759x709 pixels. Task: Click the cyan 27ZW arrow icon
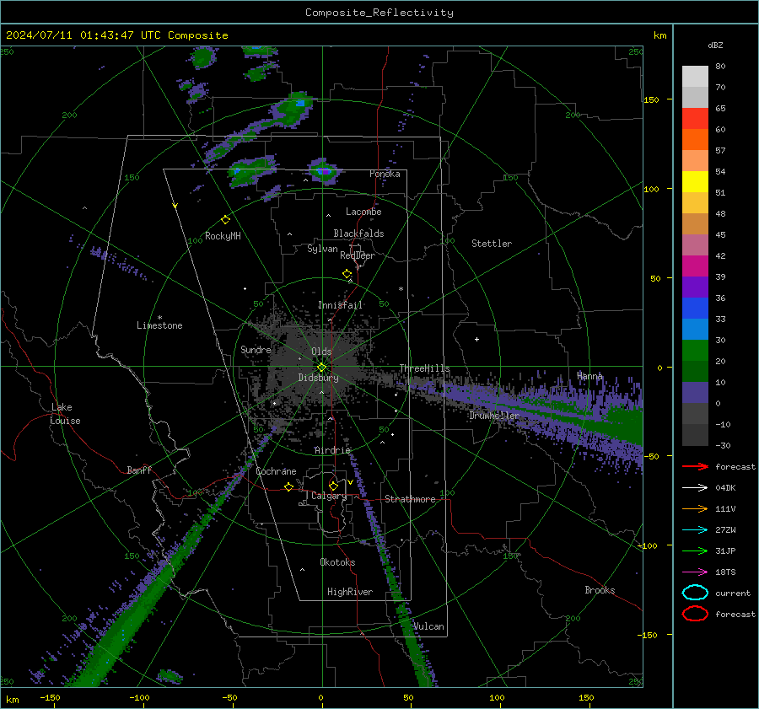coord(695,530)
